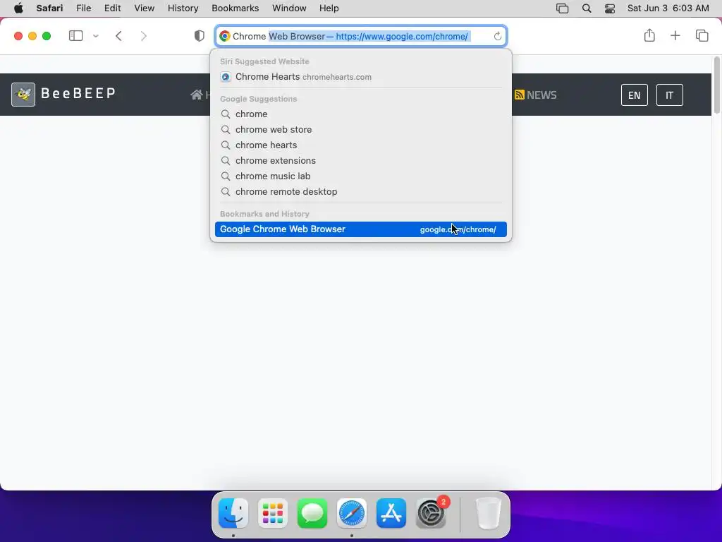Choose the 'chrome' Google suggestion

pos(361,114)
